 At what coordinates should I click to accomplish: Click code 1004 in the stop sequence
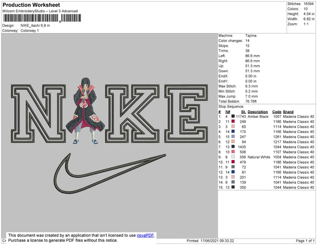(x=277, y=157)
